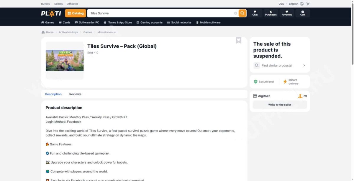Click into the Tiles Survive search field

tap(159, 13)
